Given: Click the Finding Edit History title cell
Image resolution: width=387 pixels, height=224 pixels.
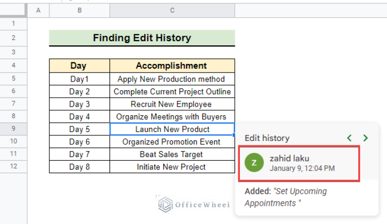Looking at the screenshot, I should (142, 38).
